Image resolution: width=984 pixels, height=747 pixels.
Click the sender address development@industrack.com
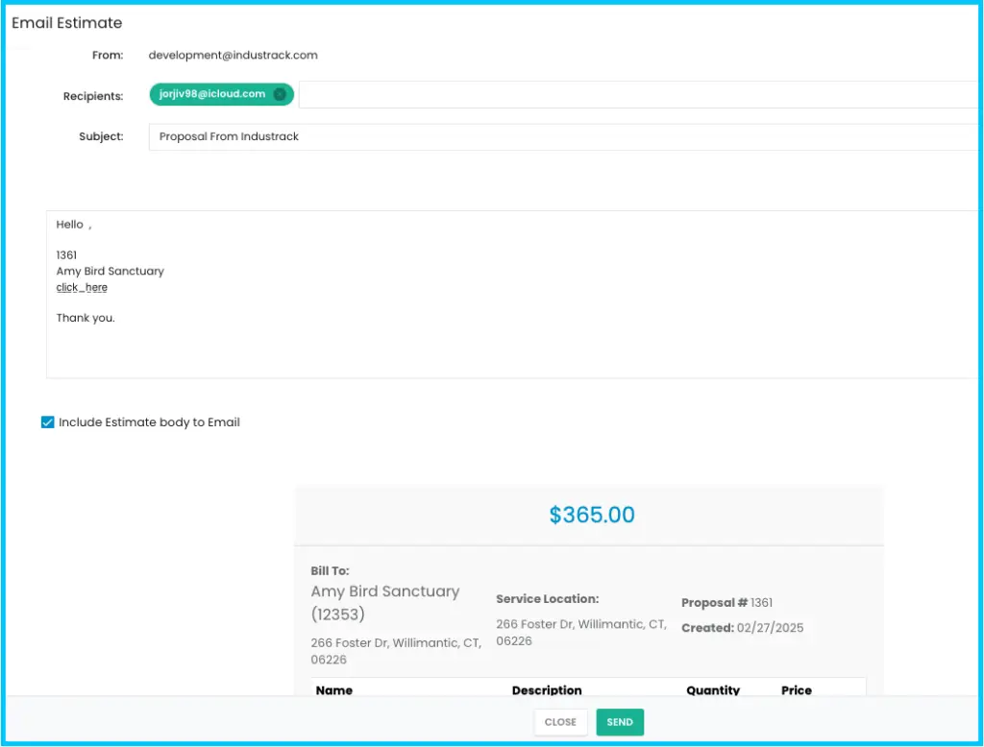tap(233, 55)
